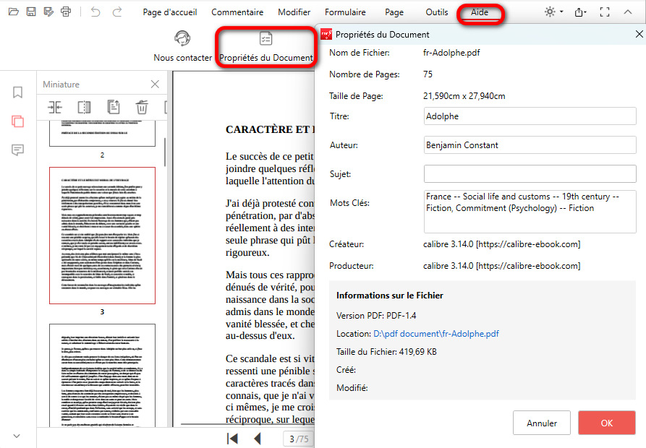This screenshot has width=646, height=448.
Task: Expand the brightness theme dropdown
Action: click(x=553, y=12)
